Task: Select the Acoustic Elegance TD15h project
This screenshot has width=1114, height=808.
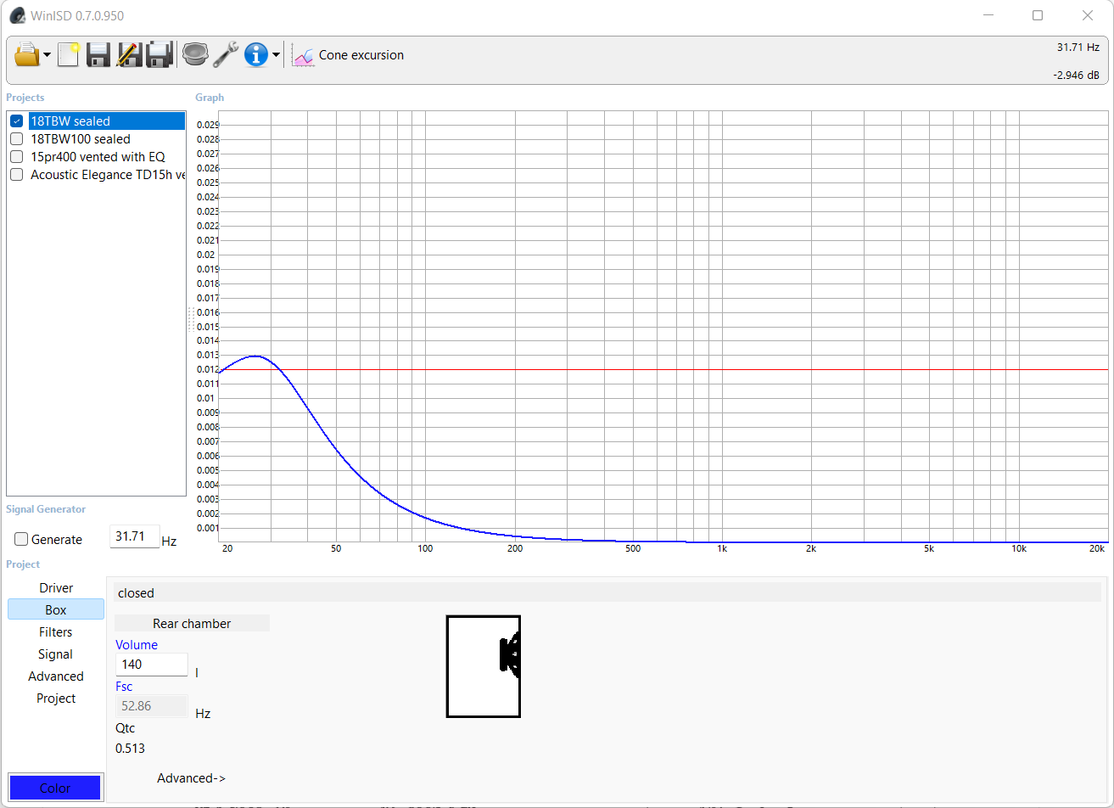Action: (108, 175)
